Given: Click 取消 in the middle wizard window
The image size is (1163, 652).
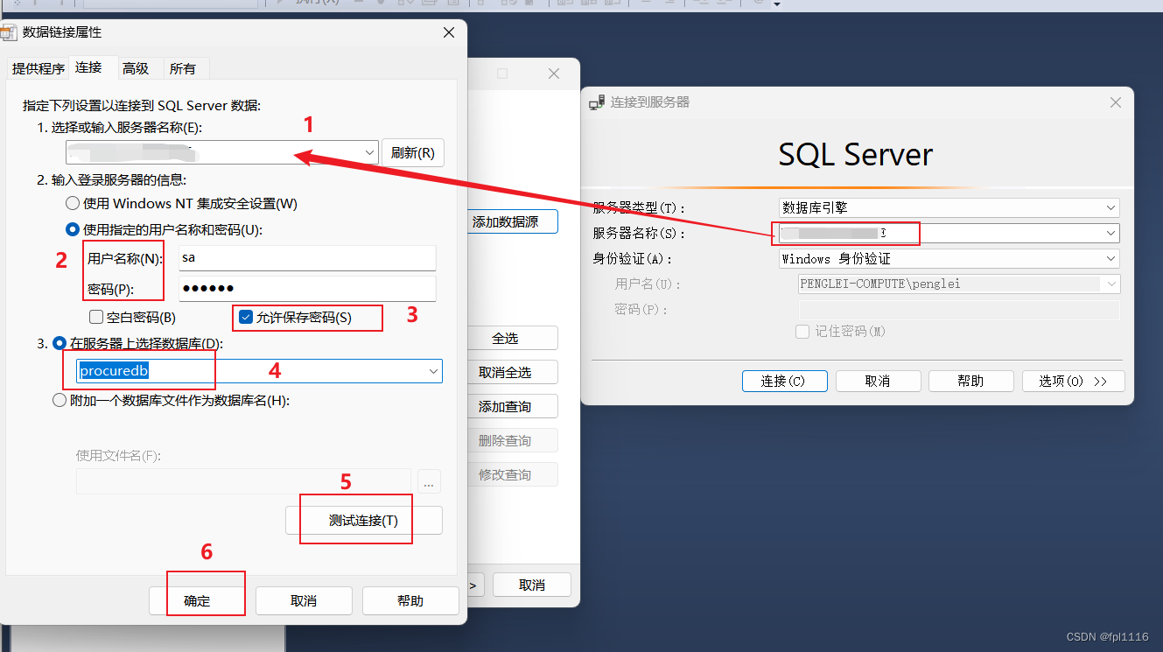Looking at the screenshot, I should [532, 585].
